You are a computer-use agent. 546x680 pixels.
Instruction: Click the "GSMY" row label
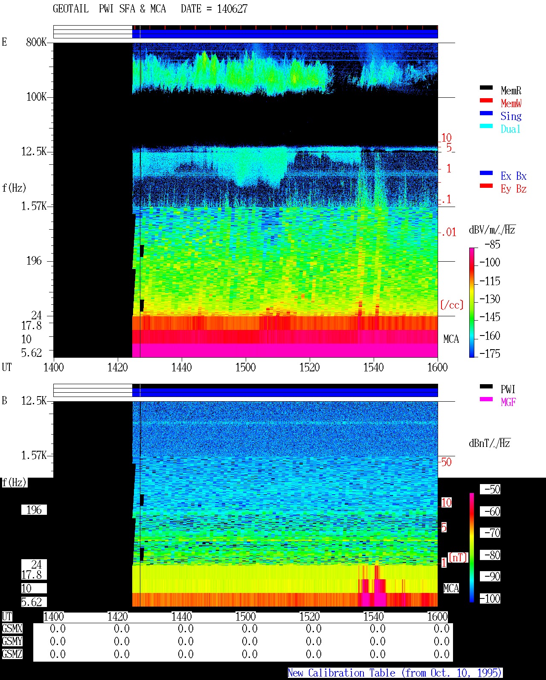(12, 641)
